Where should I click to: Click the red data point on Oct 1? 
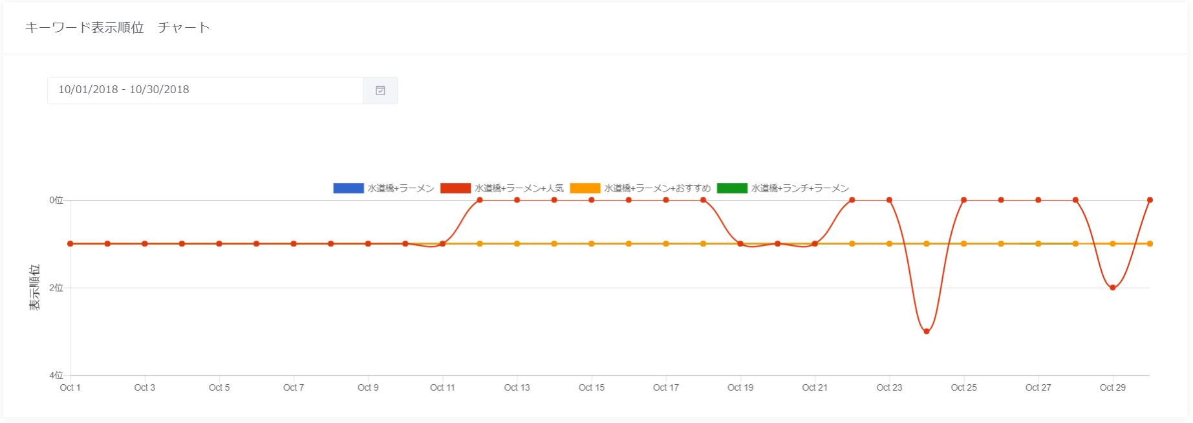point(70,244)
